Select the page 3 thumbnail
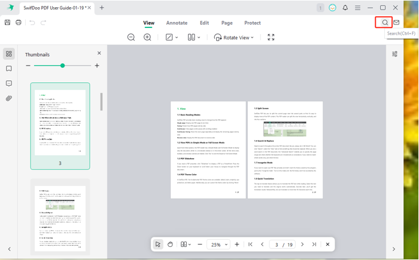This screenshot has height=260, width=419. [x=60, y=122]
